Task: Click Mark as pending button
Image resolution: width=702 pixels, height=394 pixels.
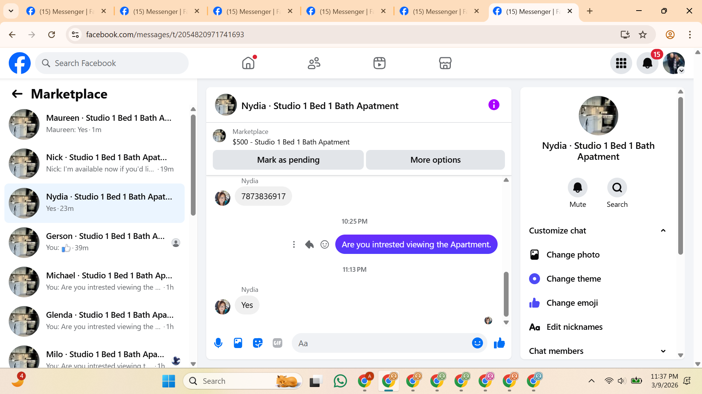Action: click(288, 160)
